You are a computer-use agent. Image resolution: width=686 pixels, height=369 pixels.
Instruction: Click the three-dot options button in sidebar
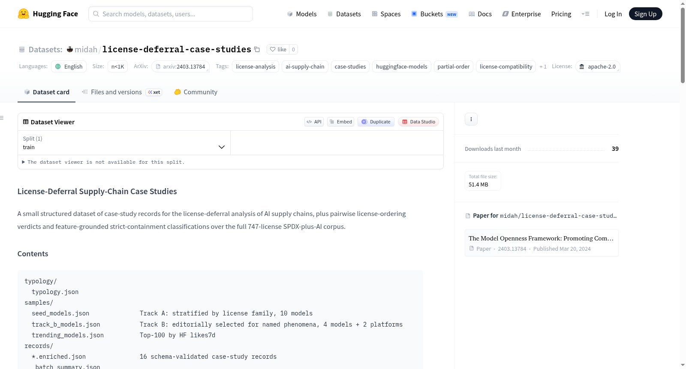point(471,119)
